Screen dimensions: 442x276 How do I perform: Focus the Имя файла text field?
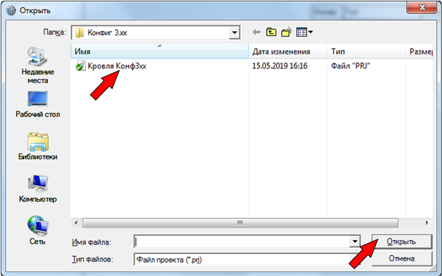242,241
